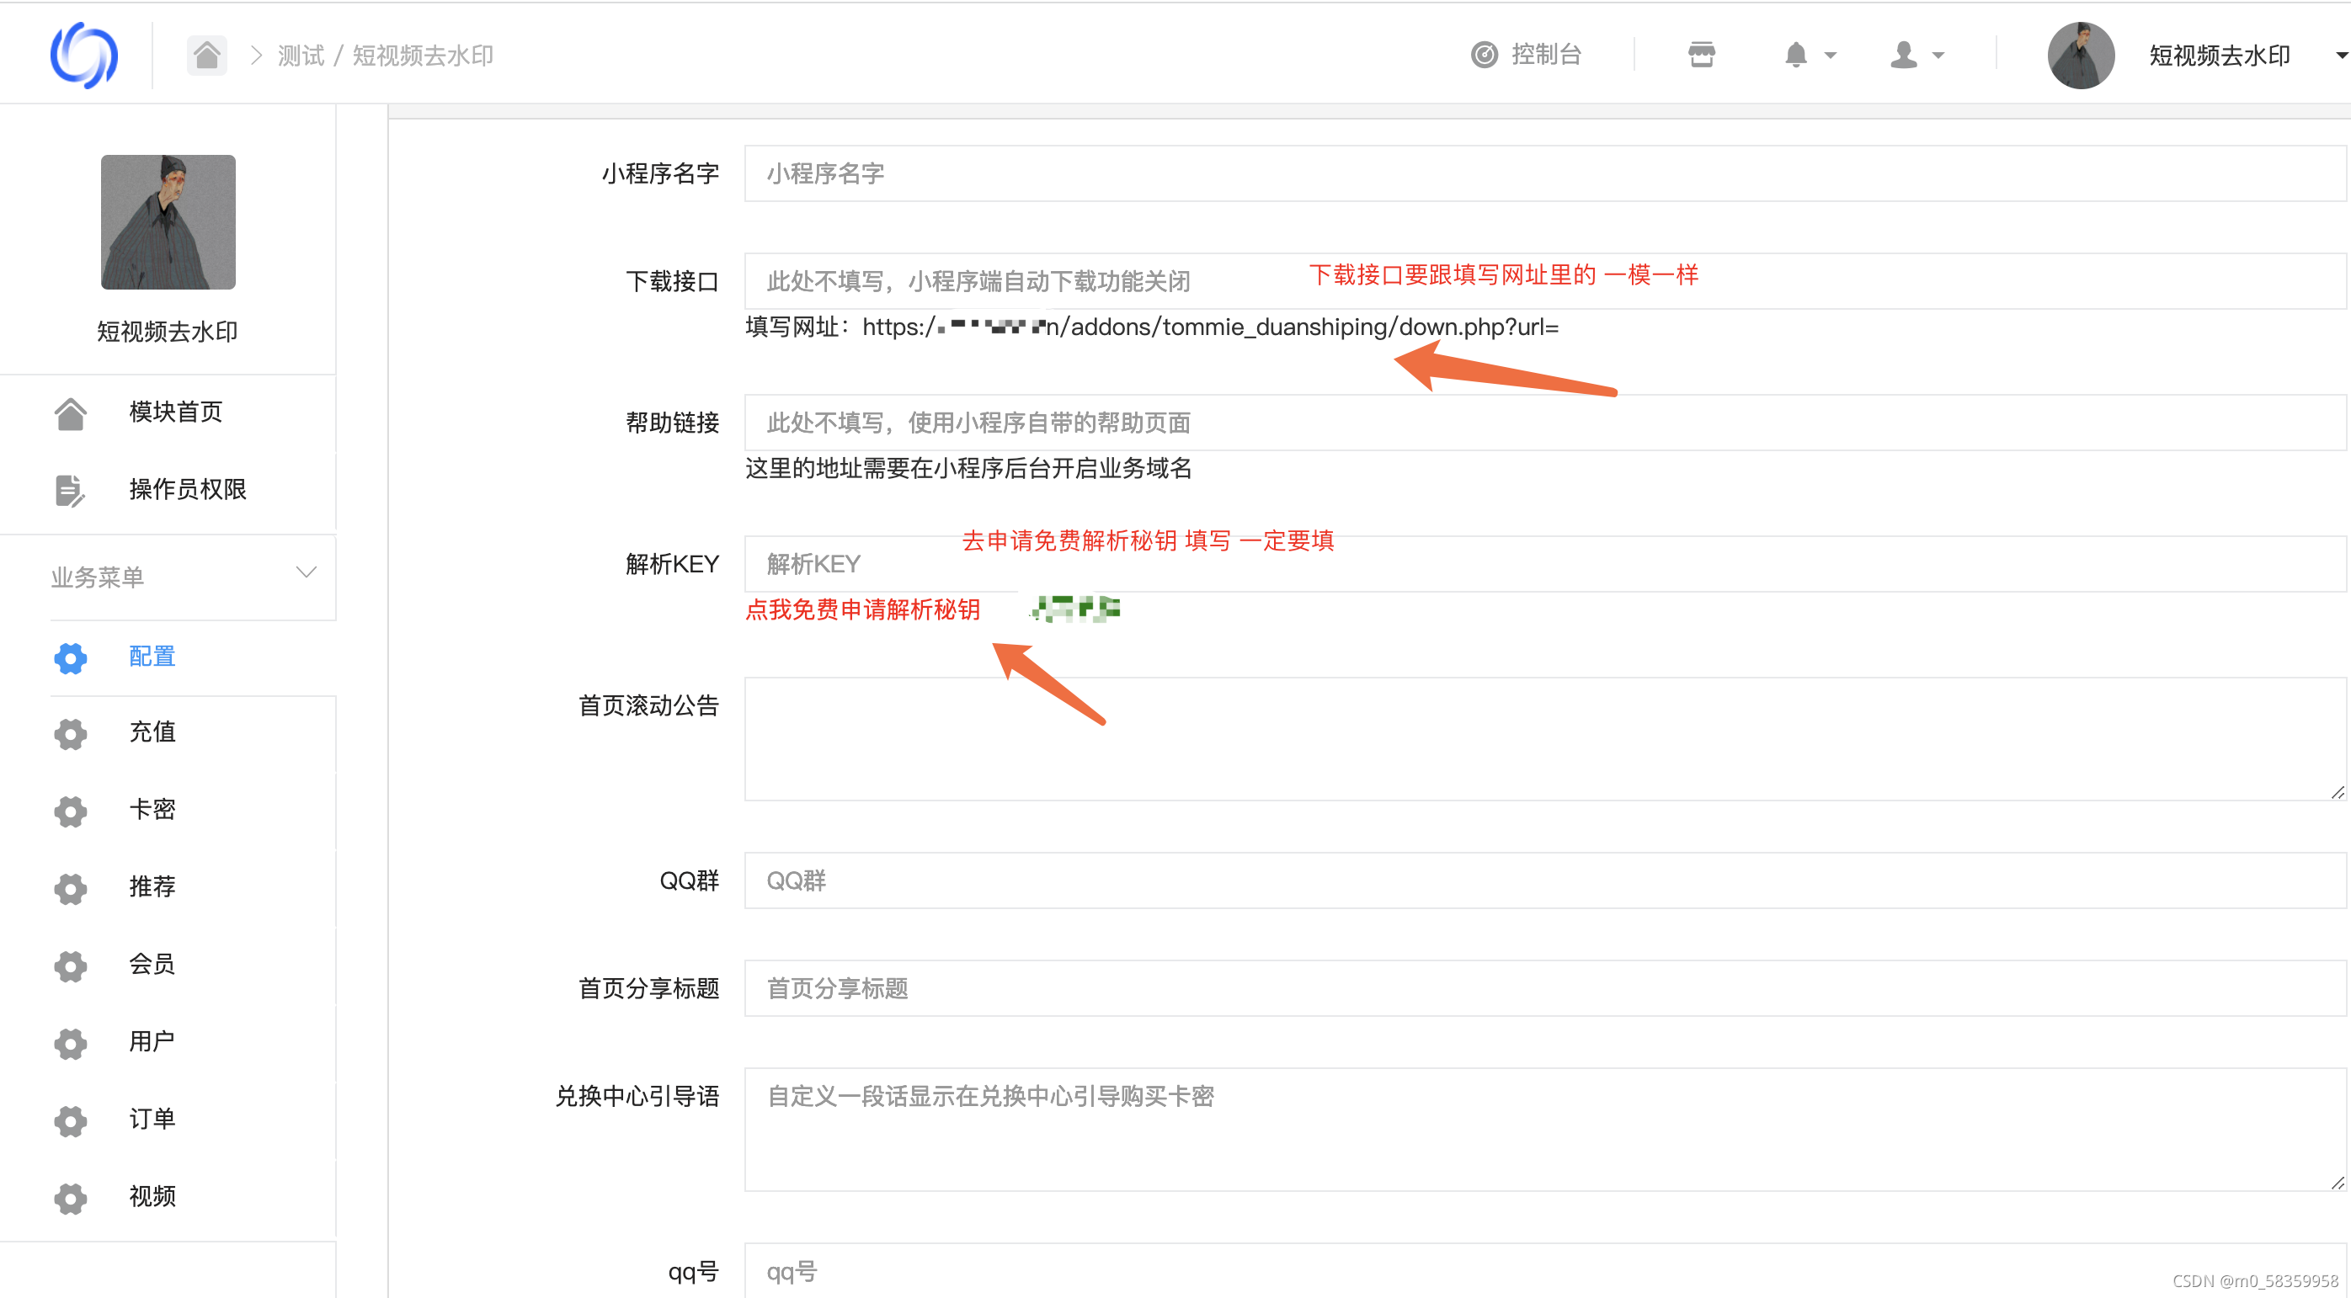Viewport: 2351px width, 1298px height.
Task: Click the 解析KEY input field
Action: (1543, 564)
